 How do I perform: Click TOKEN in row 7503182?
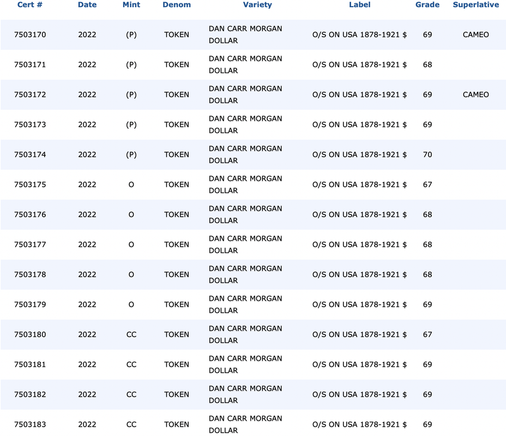click(x=177, y=395)
